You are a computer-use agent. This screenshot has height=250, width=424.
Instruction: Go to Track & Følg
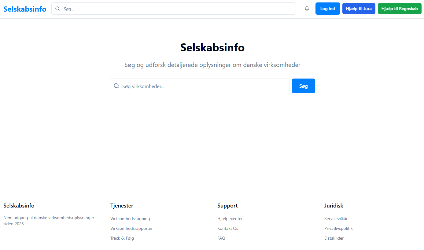[x=122, y=238]
